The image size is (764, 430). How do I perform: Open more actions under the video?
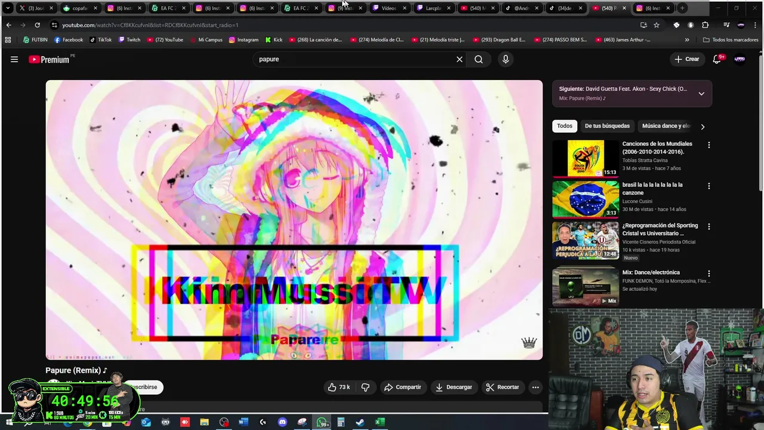coord(535,387)
